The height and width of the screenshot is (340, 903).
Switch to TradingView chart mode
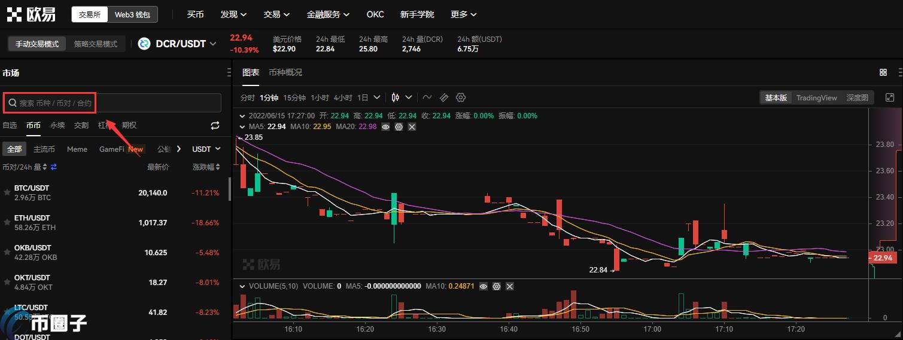tap(816, 98)
